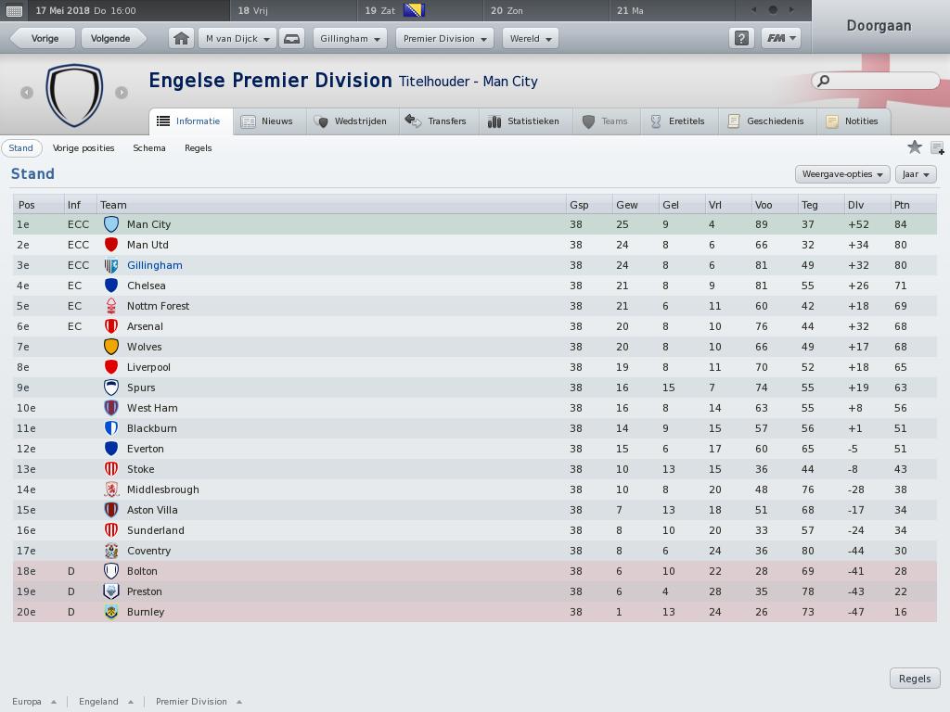This screenshot has width=950, height=712.
Task: Click the calendar icon beside the date
Action: click(x=14, y=11)
